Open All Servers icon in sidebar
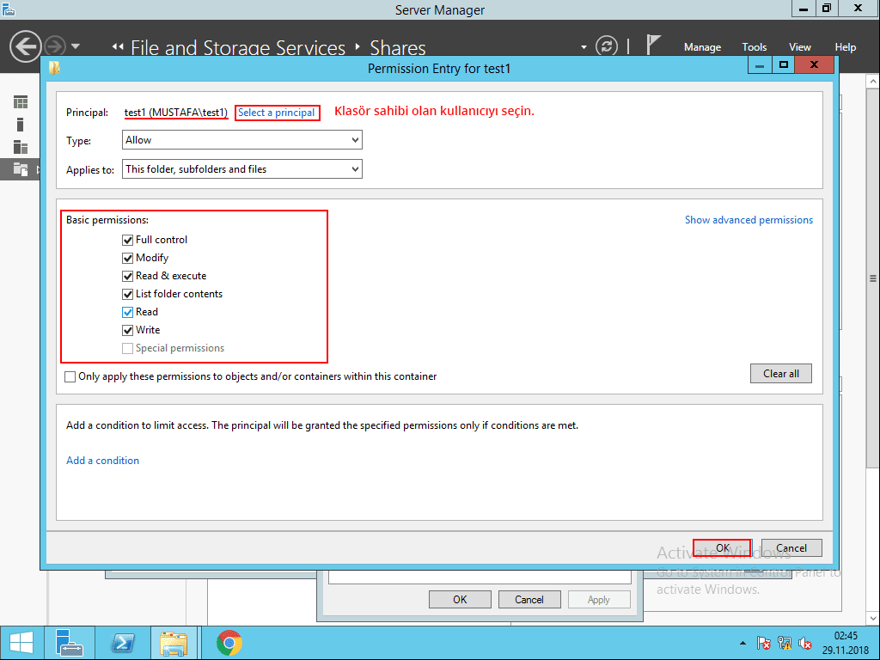The image size is (880, 660). [x=21, y=147]
